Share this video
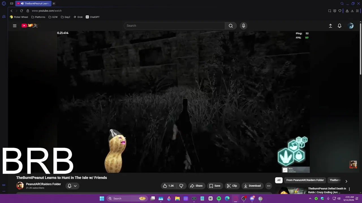 click(x=196, y=186)
